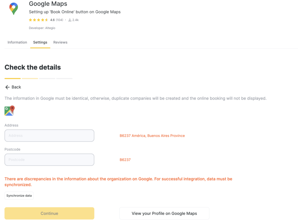Click the small Google Maps icon above Address

10,111
